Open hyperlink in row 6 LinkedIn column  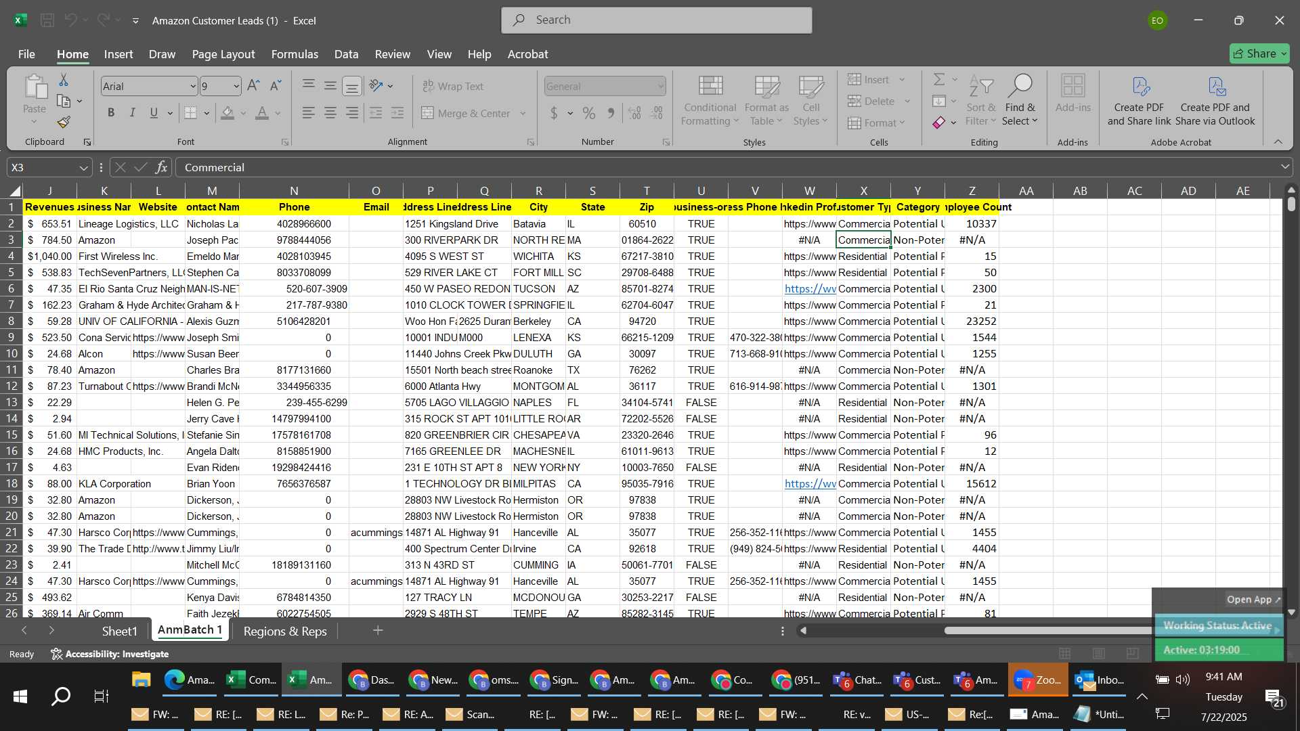click(x=810, y=289)
